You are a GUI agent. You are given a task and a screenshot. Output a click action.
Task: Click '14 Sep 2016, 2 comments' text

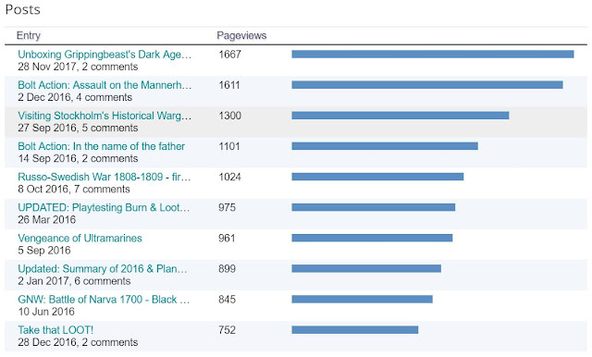78,158
